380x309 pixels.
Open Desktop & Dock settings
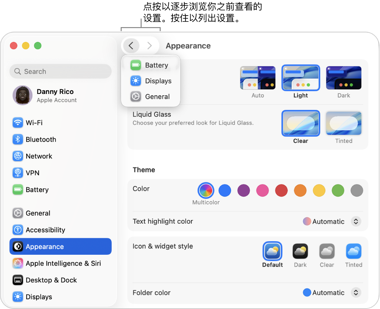(x=60, y=280)
